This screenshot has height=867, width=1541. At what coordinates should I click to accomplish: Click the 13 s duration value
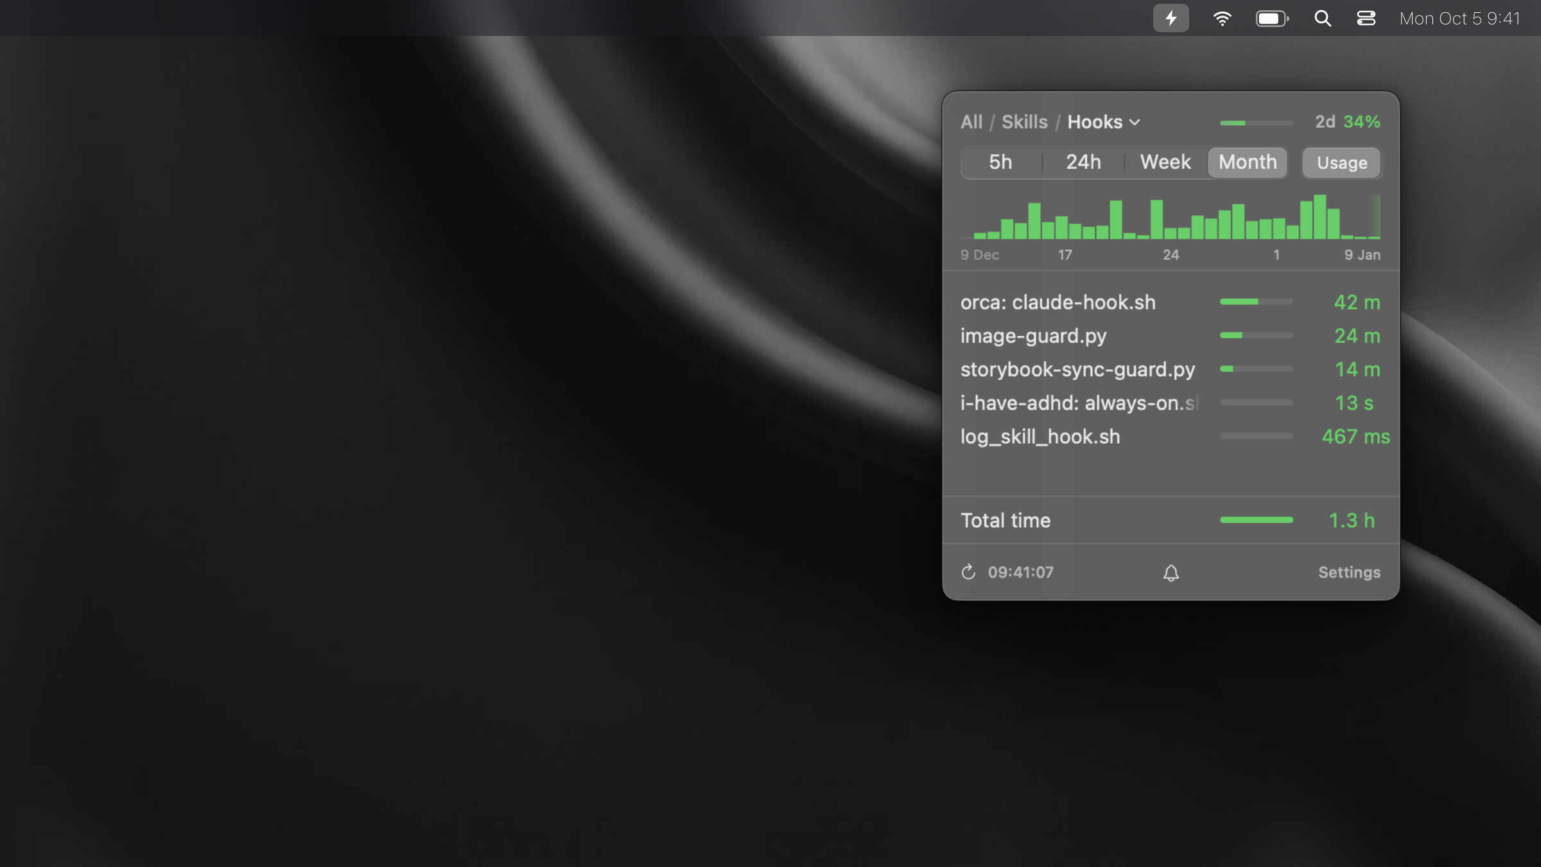(x=1354, y=403)
